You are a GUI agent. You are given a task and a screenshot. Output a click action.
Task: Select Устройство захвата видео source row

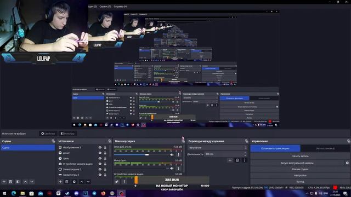tap(77, 164)
